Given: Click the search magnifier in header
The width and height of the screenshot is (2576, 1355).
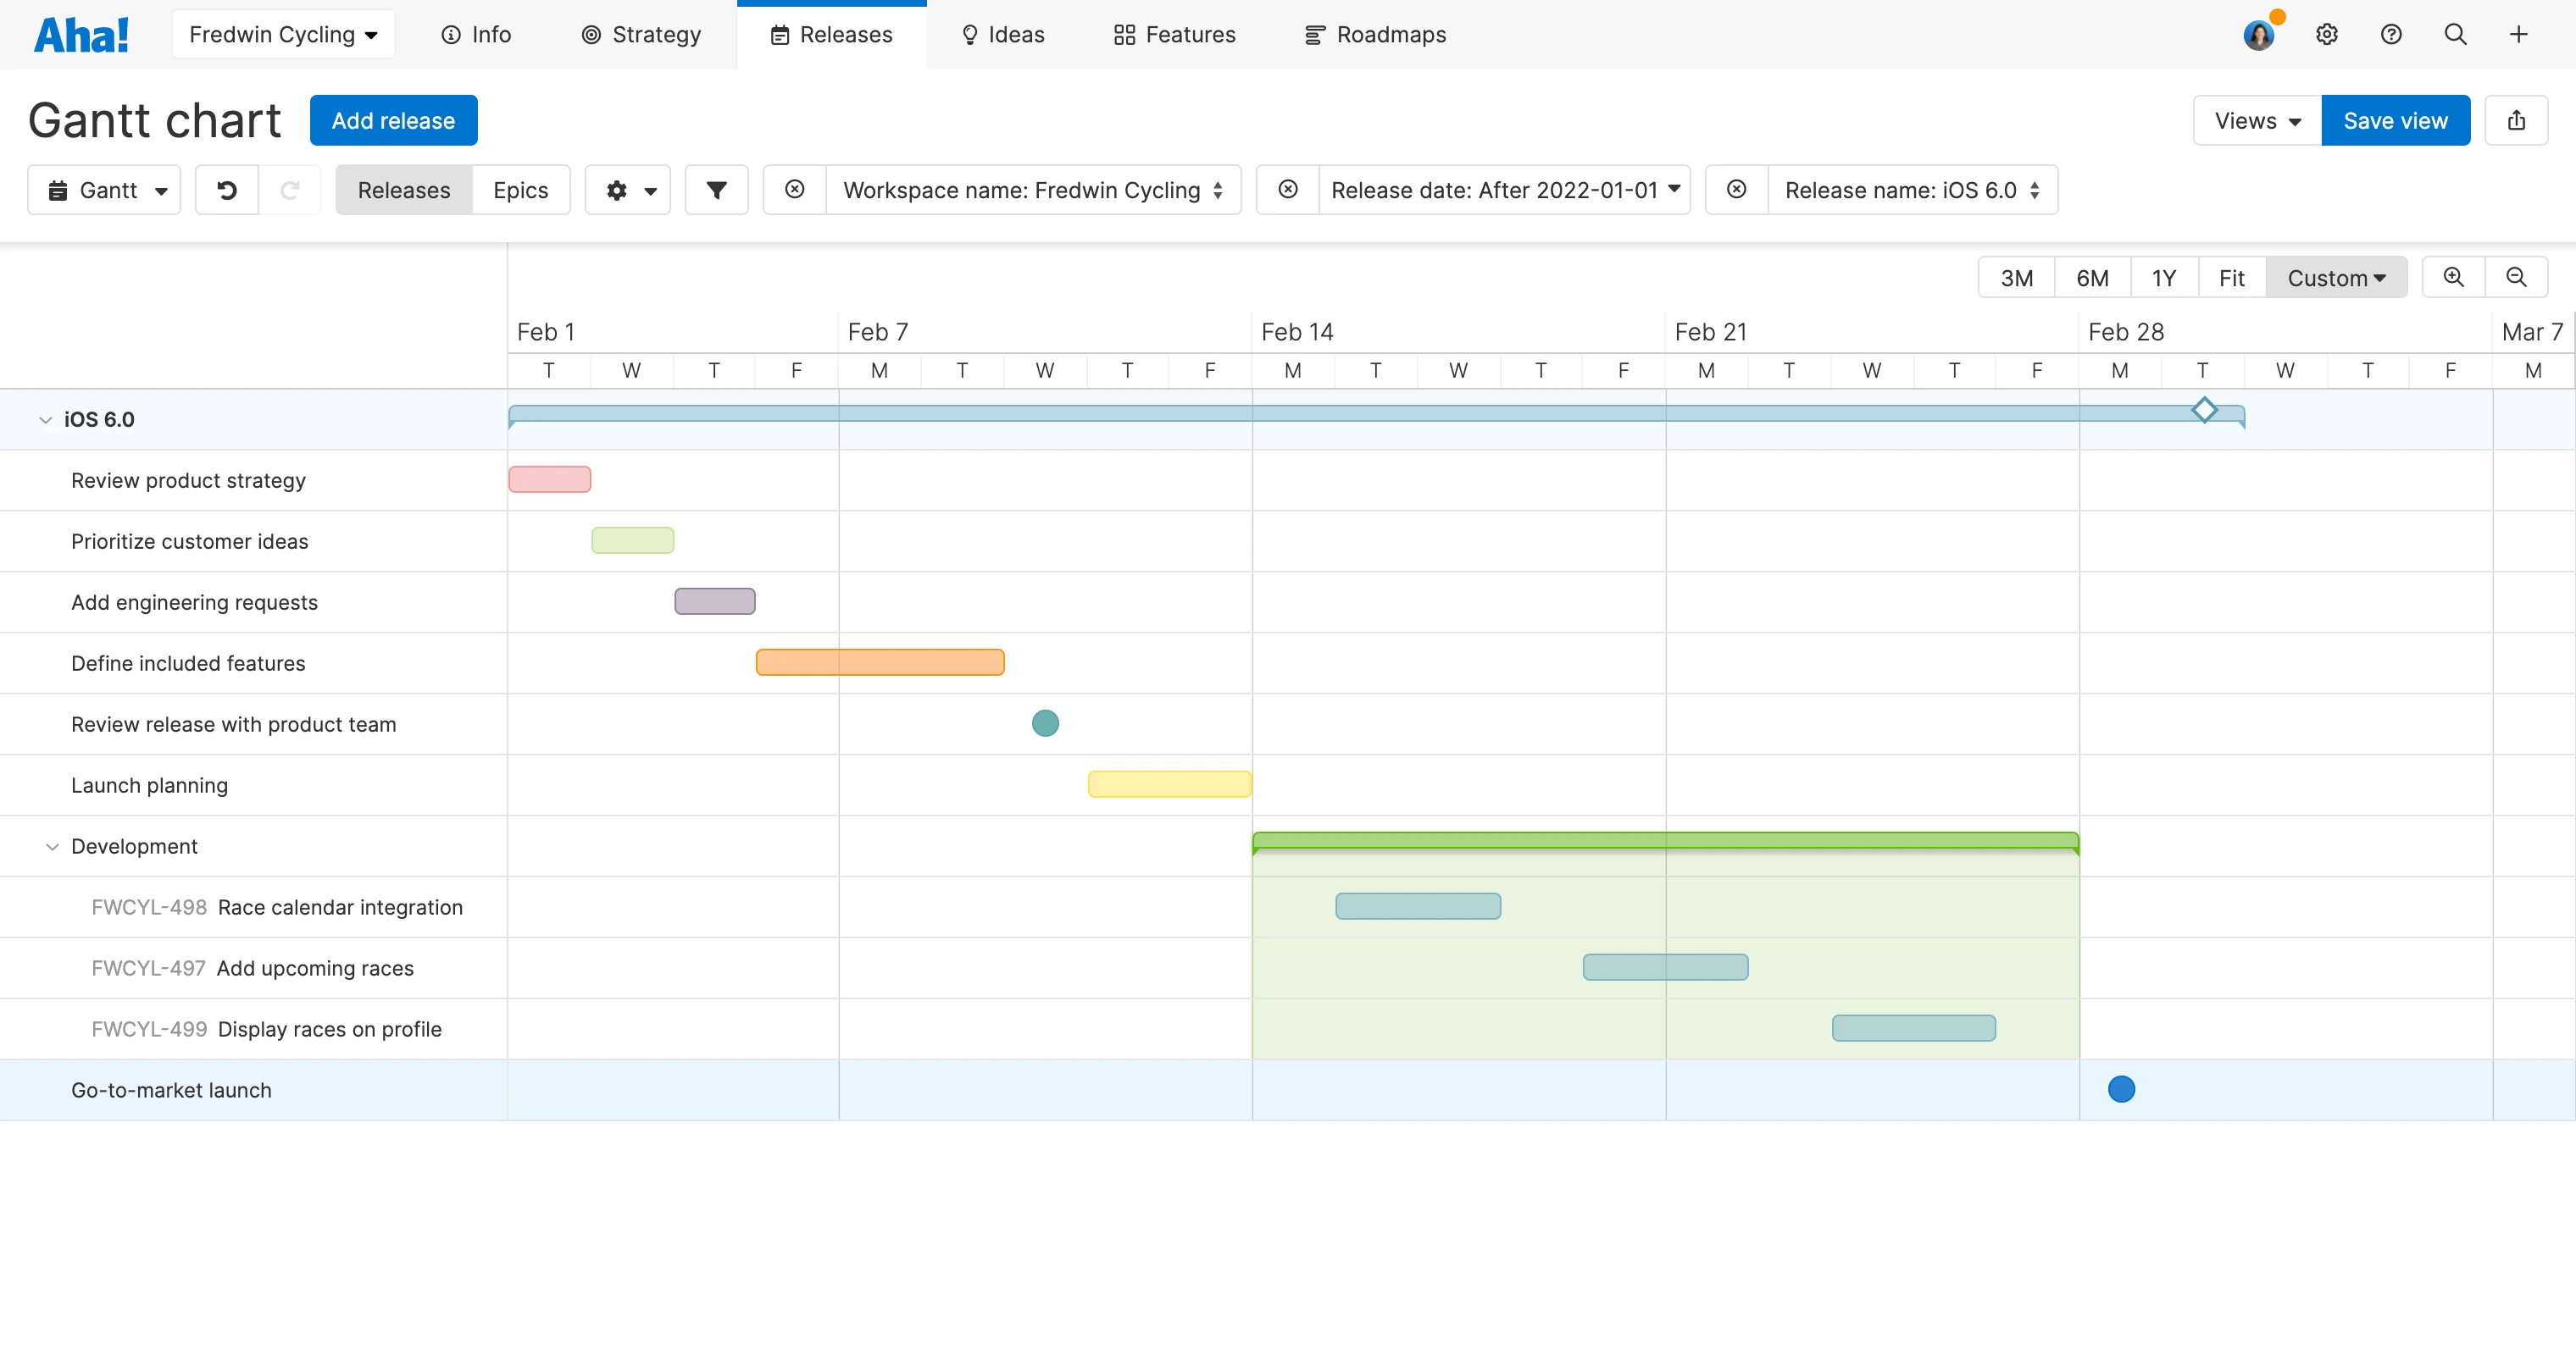Looking at the screenshot, I should pyautogui.click(x=2455, y=35).
